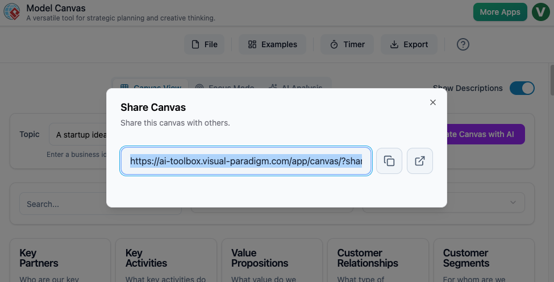This screenshot has width=554, height=282.
Task: Select the share URL text field
Action: (x=245, y=161)
